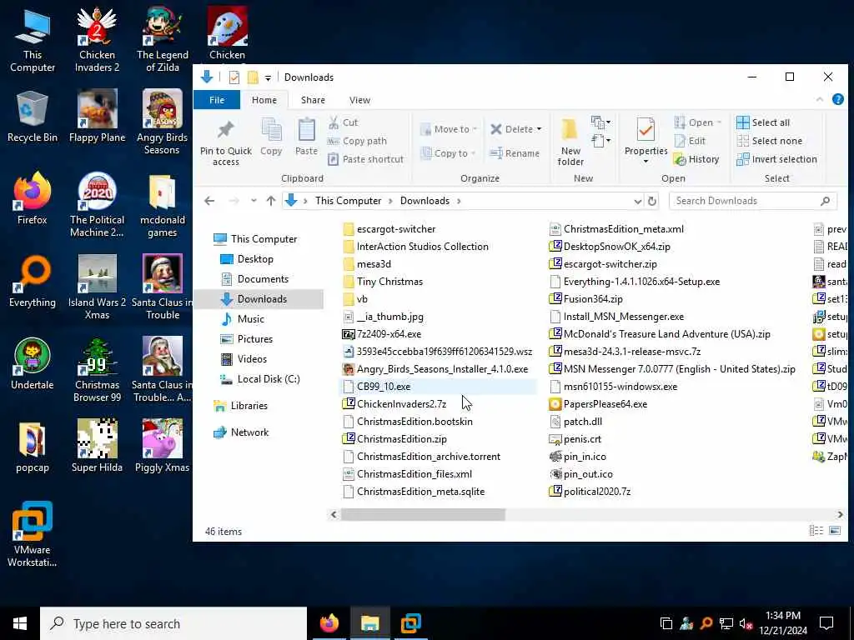Refresh the Downloads folder view
Image resolution: width=854 pixels, height=640 pixels.
click(652, 201)
